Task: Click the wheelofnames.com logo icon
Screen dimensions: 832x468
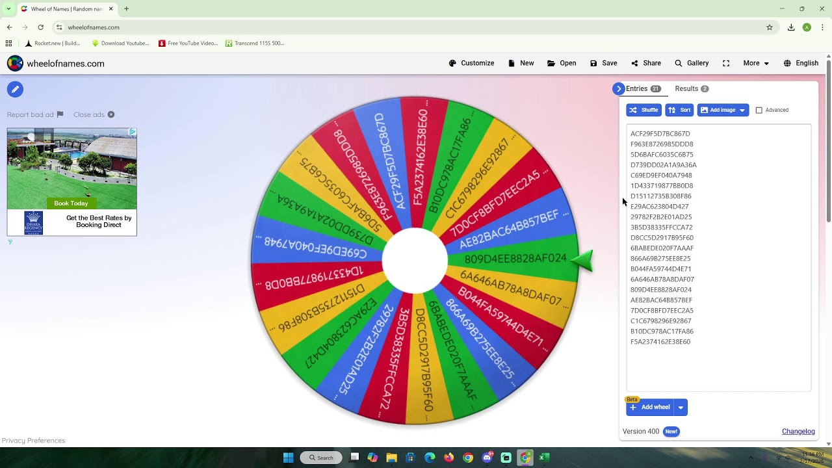Action: pos(15,63)
